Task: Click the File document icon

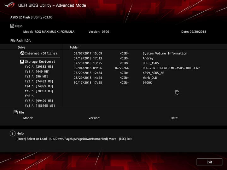Action: (x=15, y=112)
